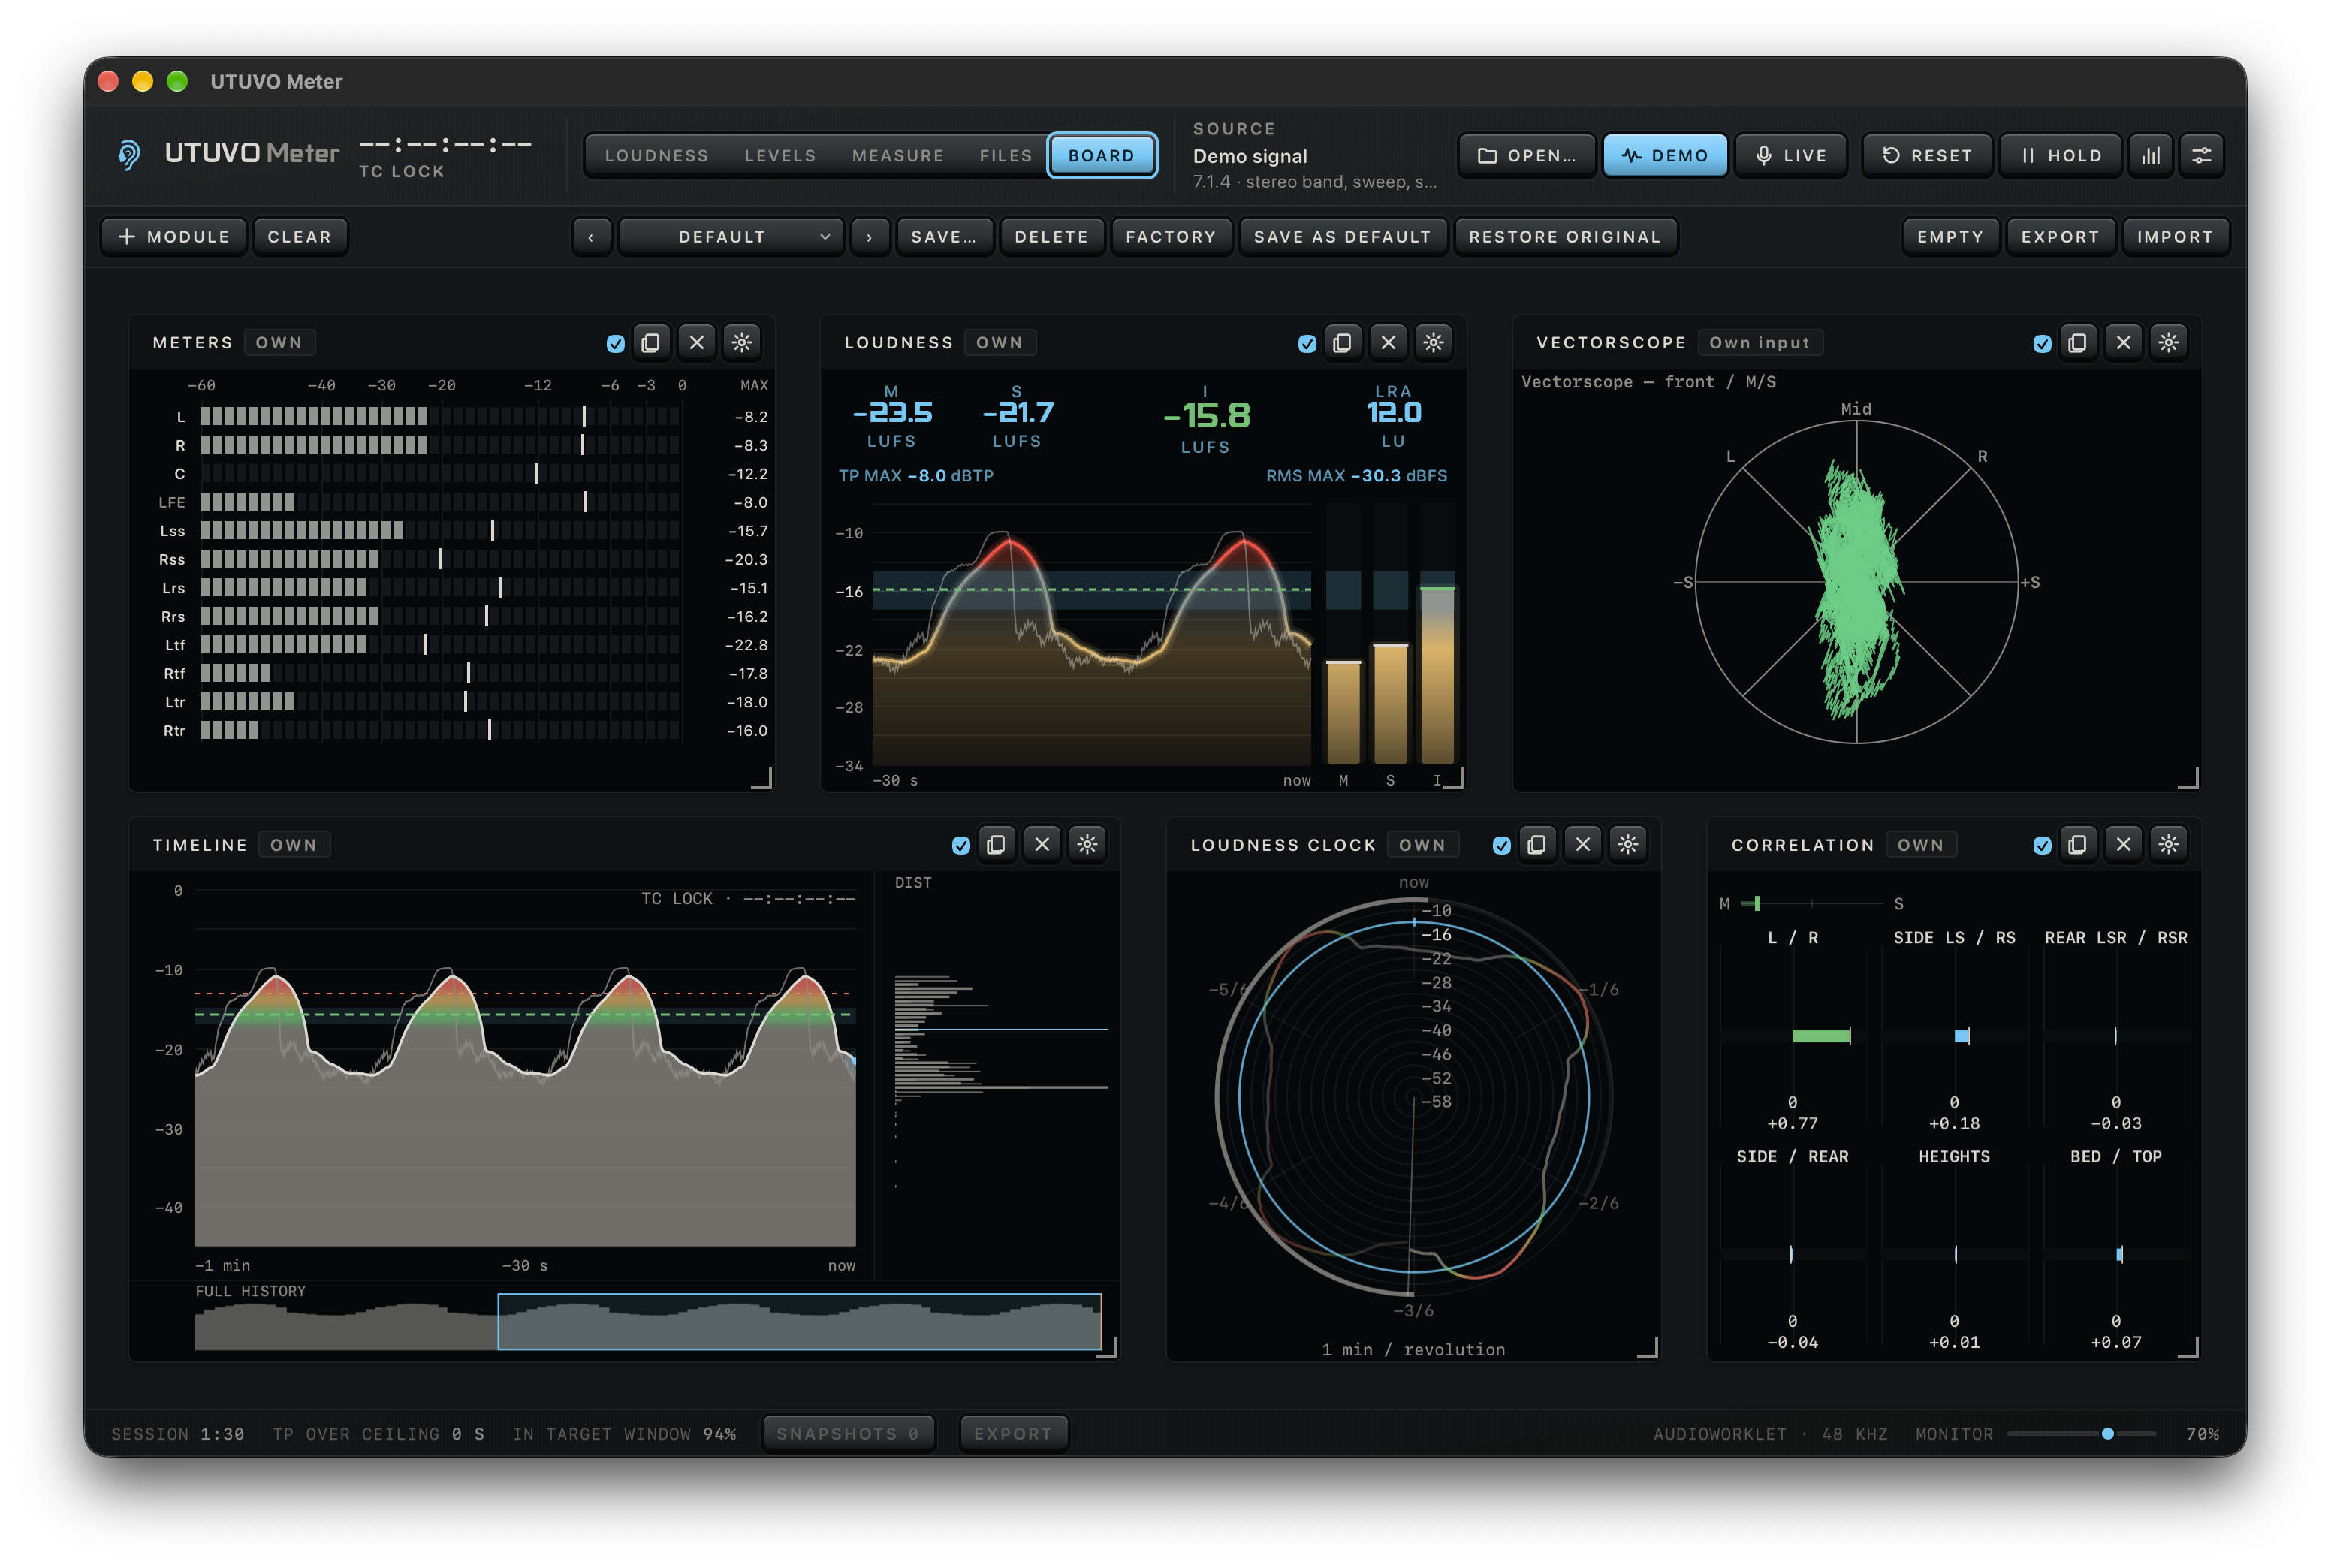Open Loudness Clock settings gear

[x=1628, y=845]
